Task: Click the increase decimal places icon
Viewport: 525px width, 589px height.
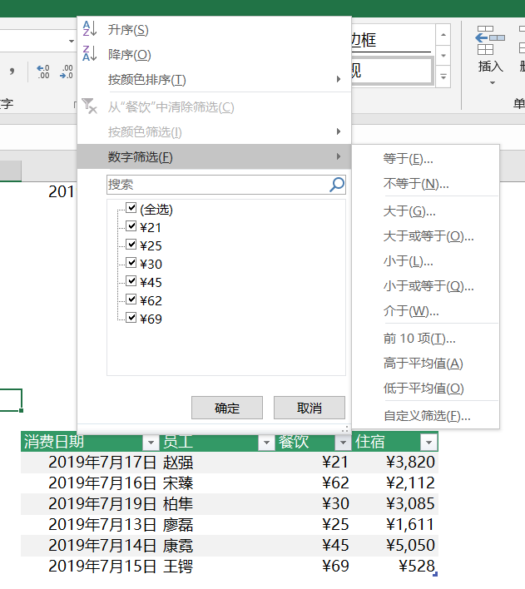Action: pyautogui.click(x=43, y=72)
